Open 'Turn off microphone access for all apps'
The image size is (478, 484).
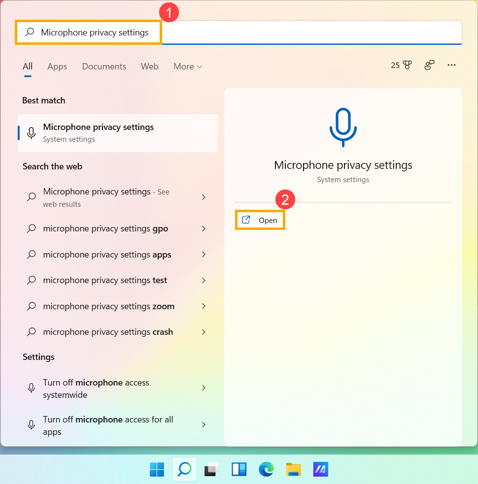click(118, 425)
